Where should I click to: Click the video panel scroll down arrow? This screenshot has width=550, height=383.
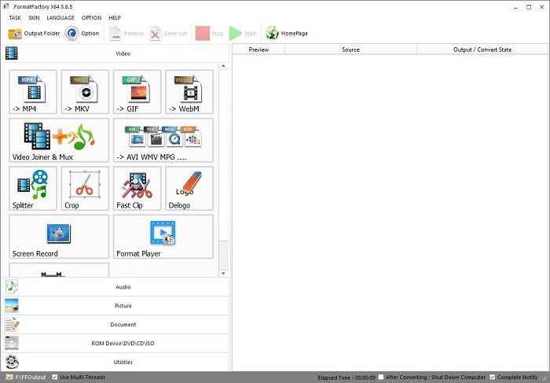223,273
